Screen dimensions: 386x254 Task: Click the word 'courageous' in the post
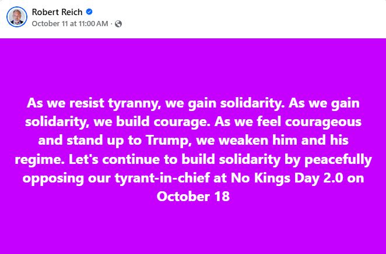[323, 123]
